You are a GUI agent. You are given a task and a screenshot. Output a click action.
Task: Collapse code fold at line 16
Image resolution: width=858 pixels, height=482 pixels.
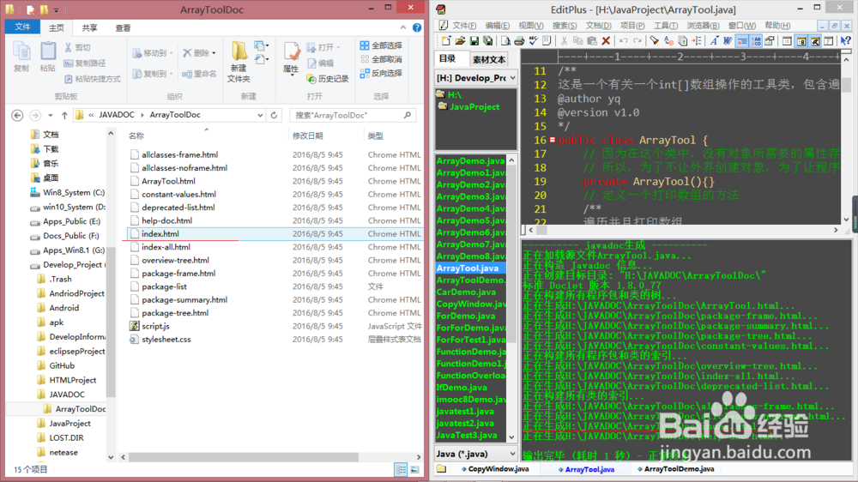pos(552,140)
